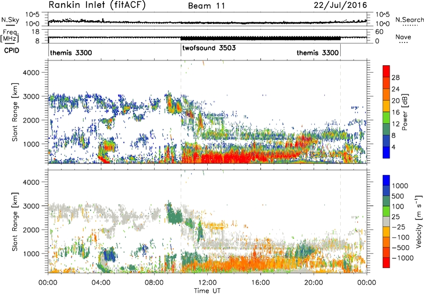Click the '2000' range tick of the velocity panel
Viewport: 424px width, 294px height.
coord(31,230)
